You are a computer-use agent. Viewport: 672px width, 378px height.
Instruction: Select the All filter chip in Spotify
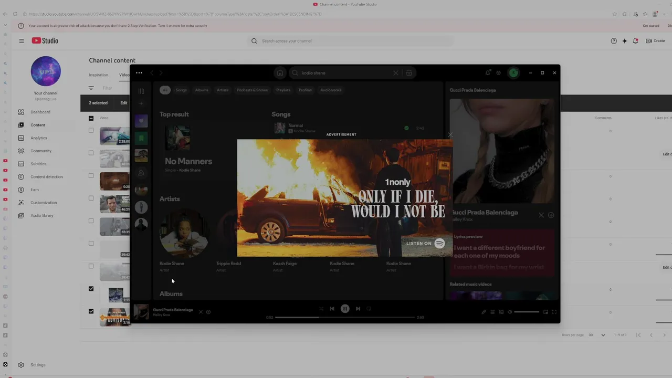coord(165,90)
